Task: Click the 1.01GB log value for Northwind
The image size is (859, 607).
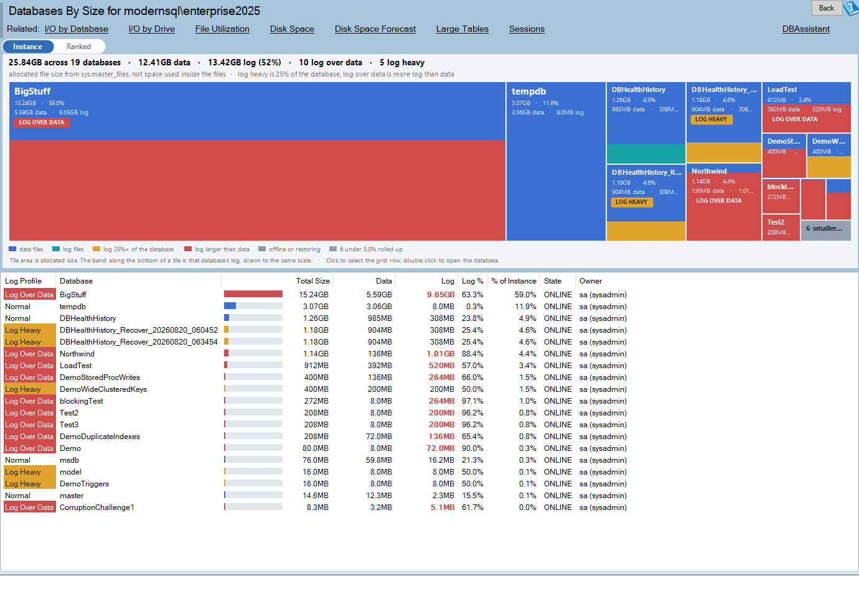Action: (x=441, y=354)
